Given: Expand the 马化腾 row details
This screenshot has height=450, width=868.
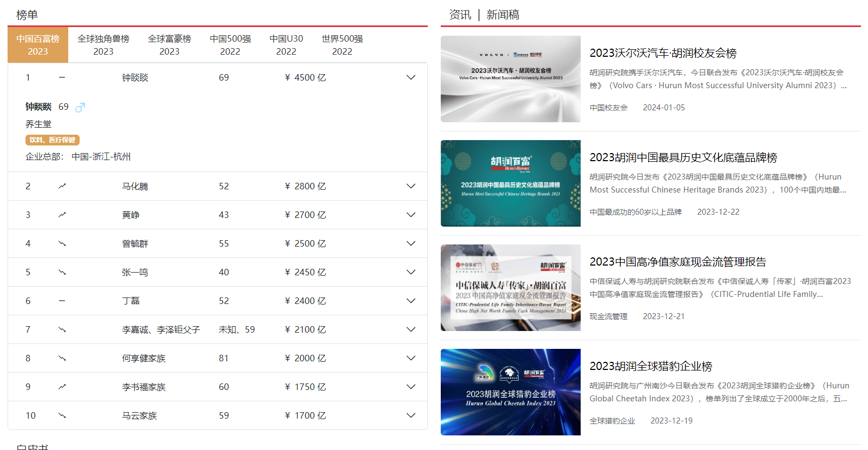Looking at the screenshot, I should tap(411, 186).
